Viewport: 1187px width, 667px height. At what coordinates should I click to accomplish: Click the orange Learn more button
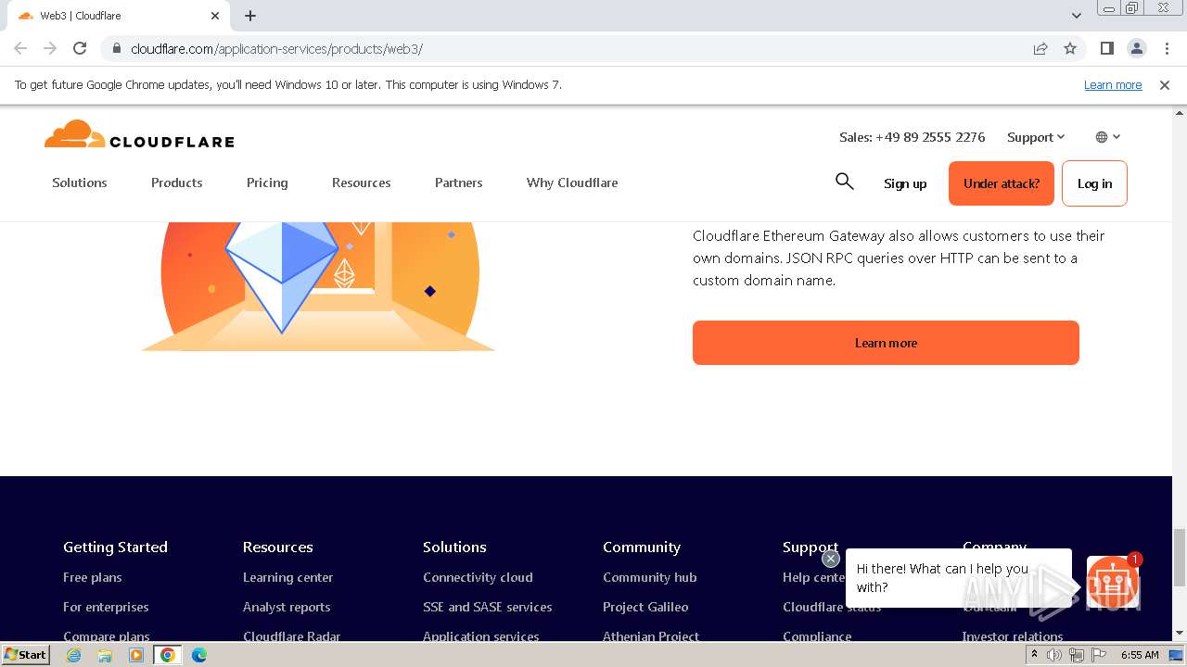[x=886, y=343]
